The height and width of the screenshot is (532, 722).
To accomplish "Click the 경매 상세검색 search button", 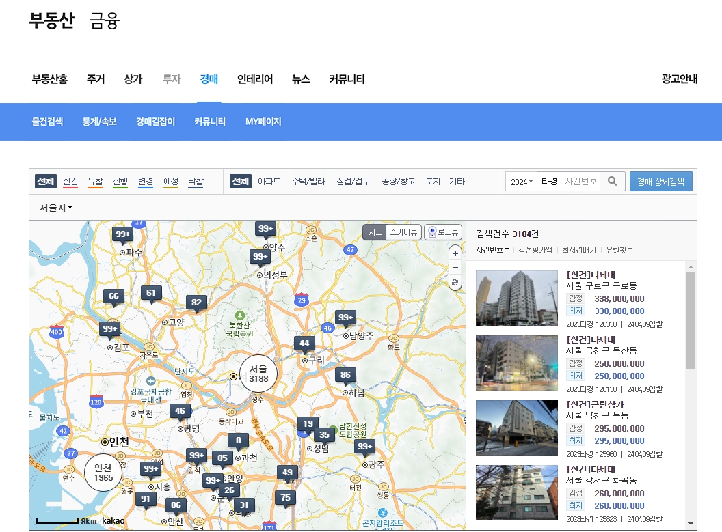I will coord(661,181).
